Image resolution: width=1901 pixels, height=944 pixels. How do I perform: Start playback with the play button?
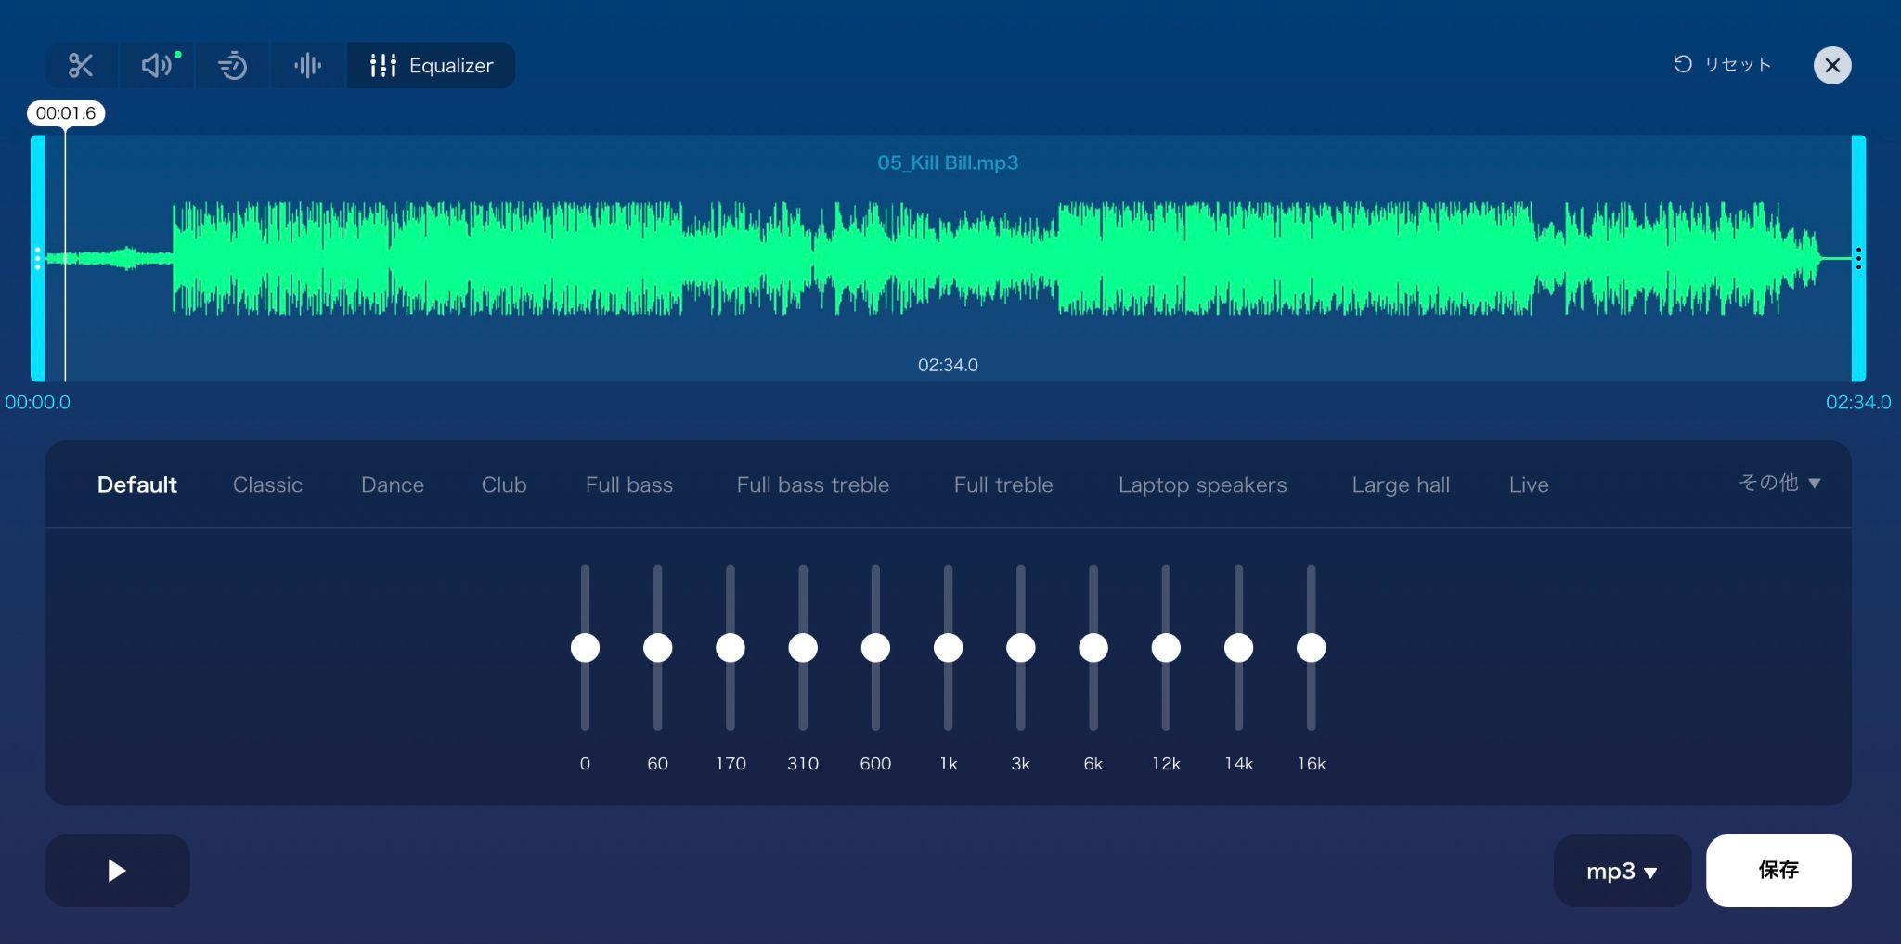tap(118, 871)
